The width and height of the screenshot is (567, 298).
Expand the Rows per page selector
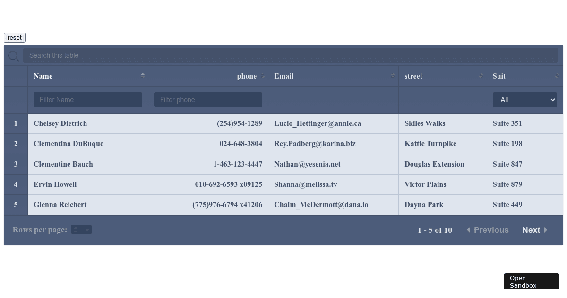81,230
